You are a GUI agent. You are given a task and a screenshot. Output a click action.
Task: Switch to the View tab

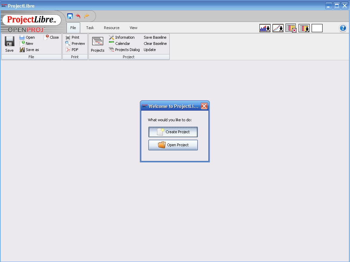pos(133,28)
